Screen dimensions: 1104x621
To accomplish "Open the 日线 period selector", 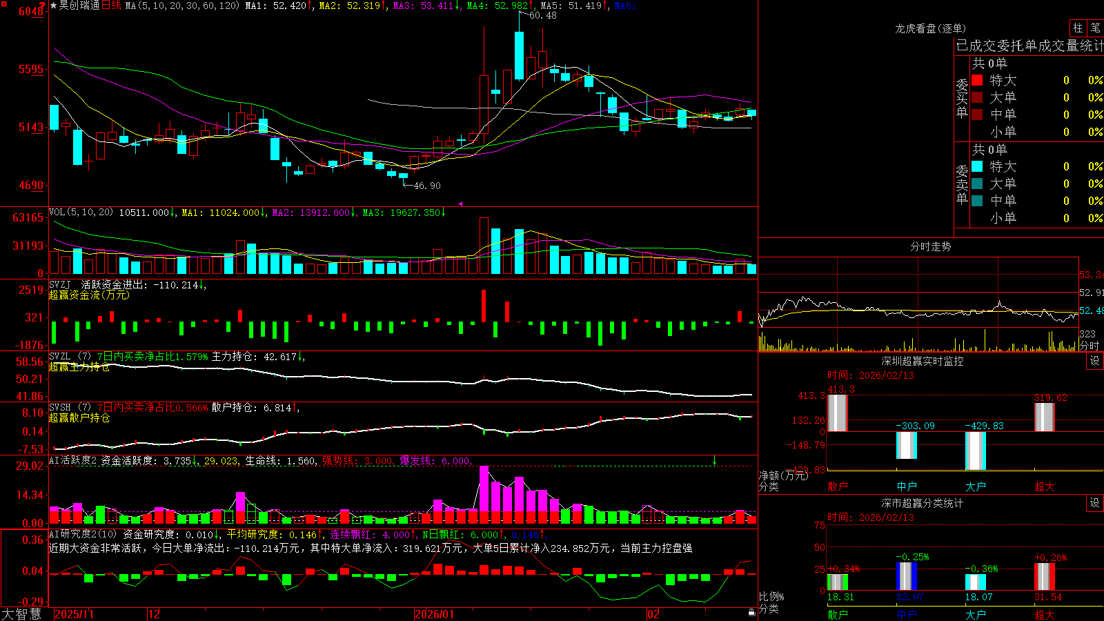I will coord(111,6).
